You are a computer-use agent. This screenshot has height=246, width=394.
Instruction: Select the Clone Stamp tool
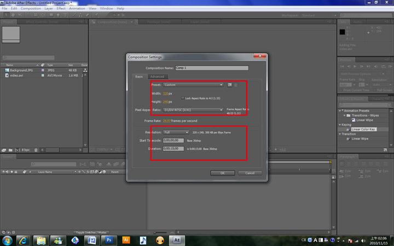[x=80, y=15]
